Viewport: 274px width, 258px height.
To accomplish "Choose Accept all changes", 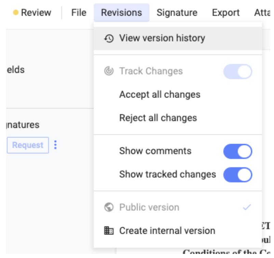I will pos(160,95).
